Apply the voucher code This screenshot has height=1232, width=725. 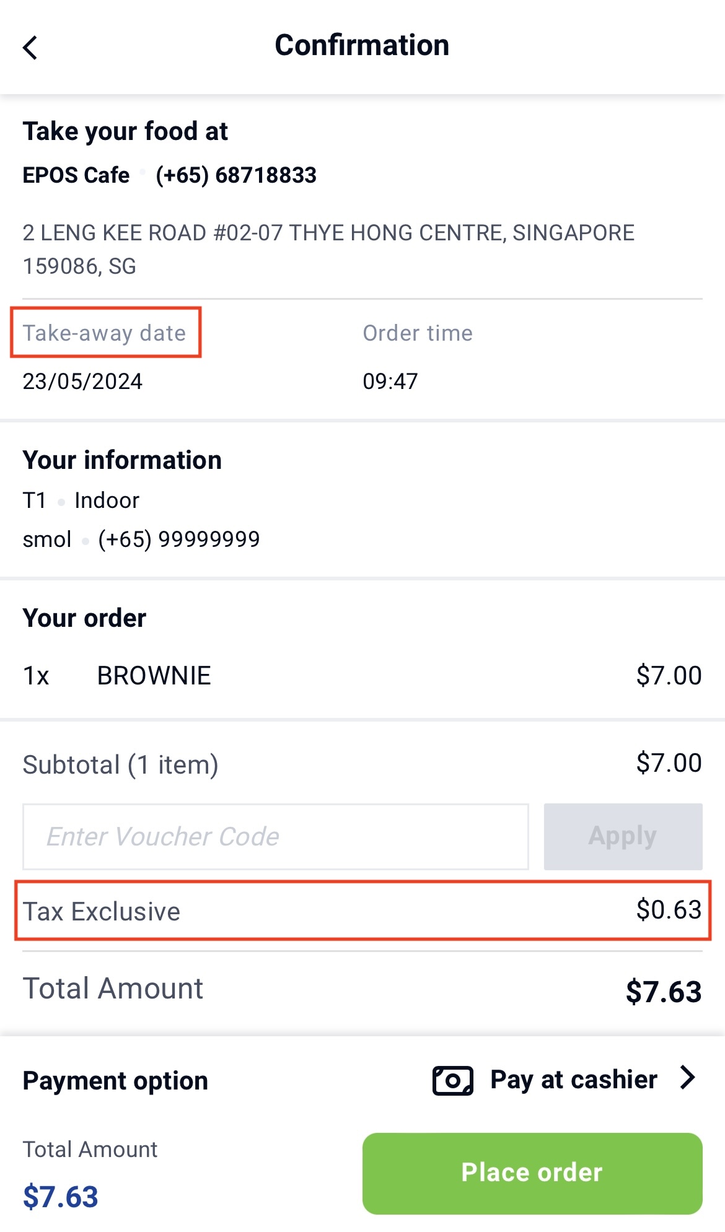pos(623,837)
